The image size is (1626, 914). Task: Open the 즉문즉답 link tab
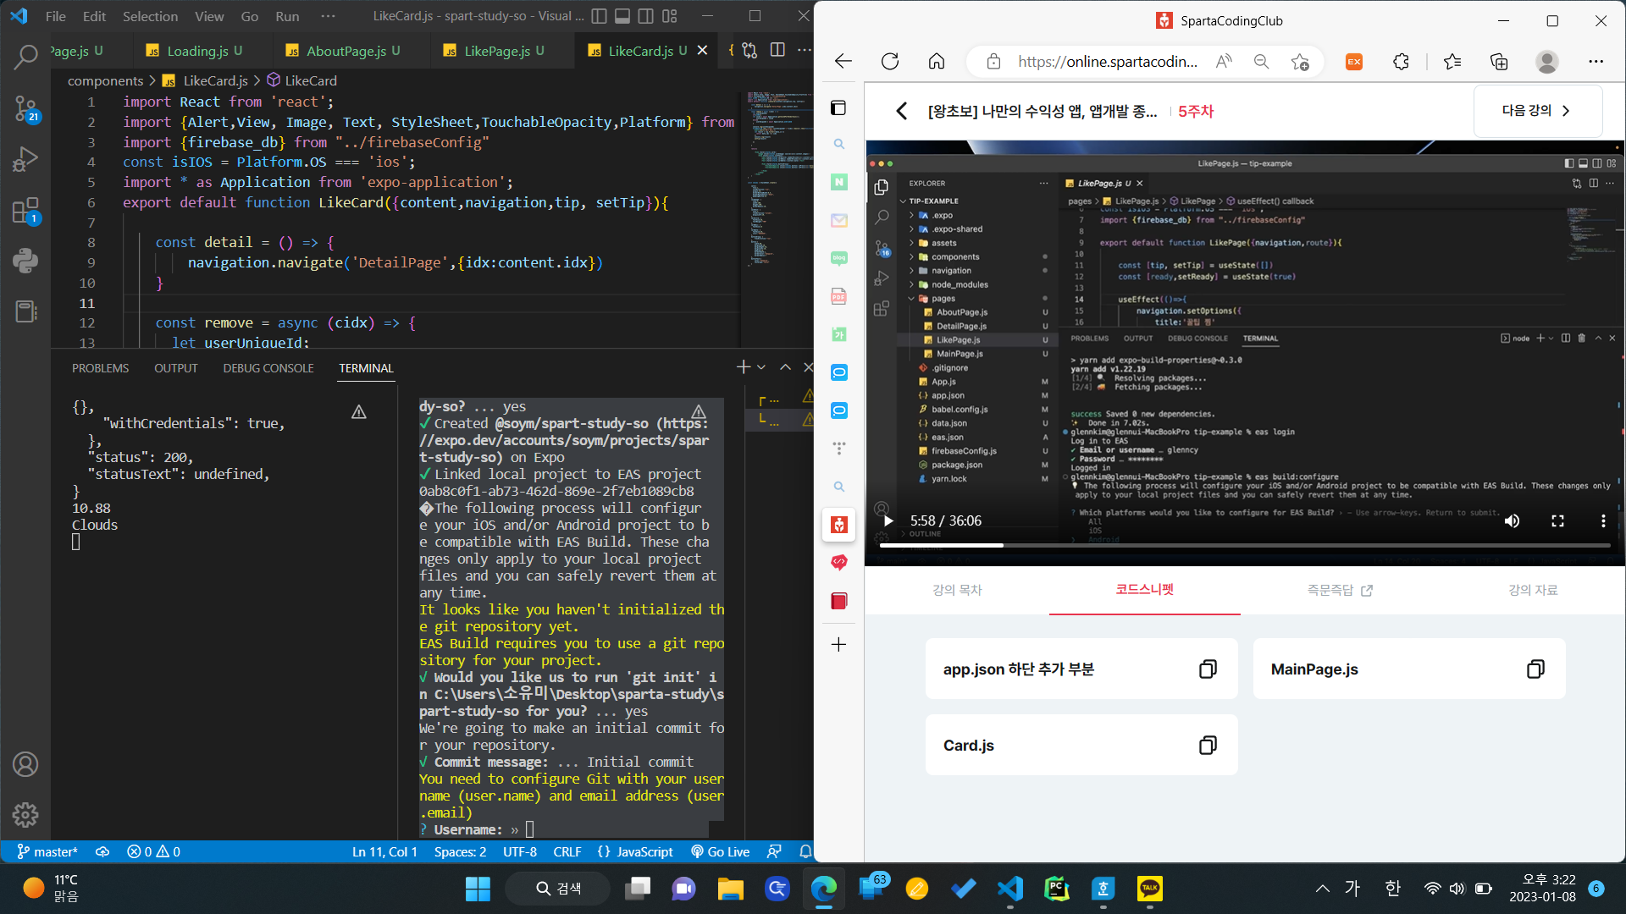pyautogui.click(x=1339, y=590)
